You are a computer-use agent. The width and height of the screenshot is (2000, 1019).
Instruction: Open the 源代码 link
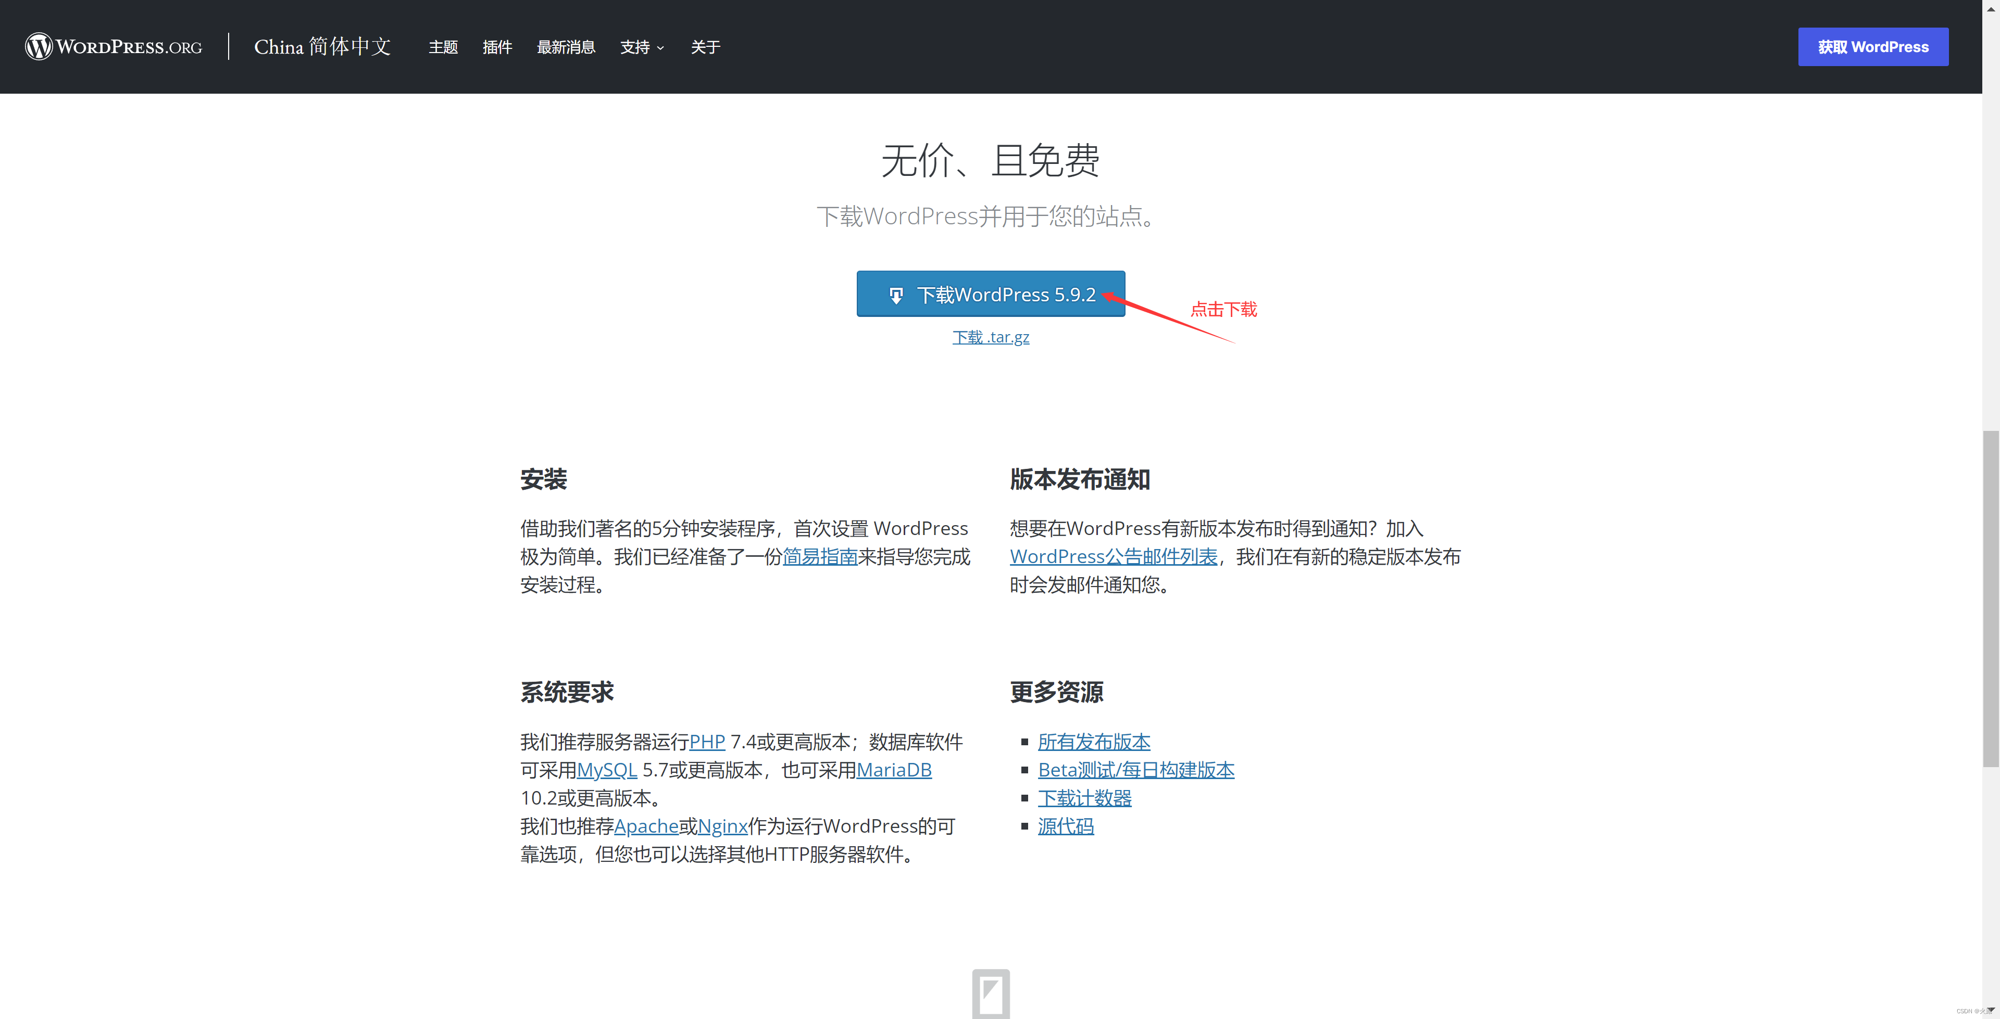pyautogui.click(x=1066, y=826)
